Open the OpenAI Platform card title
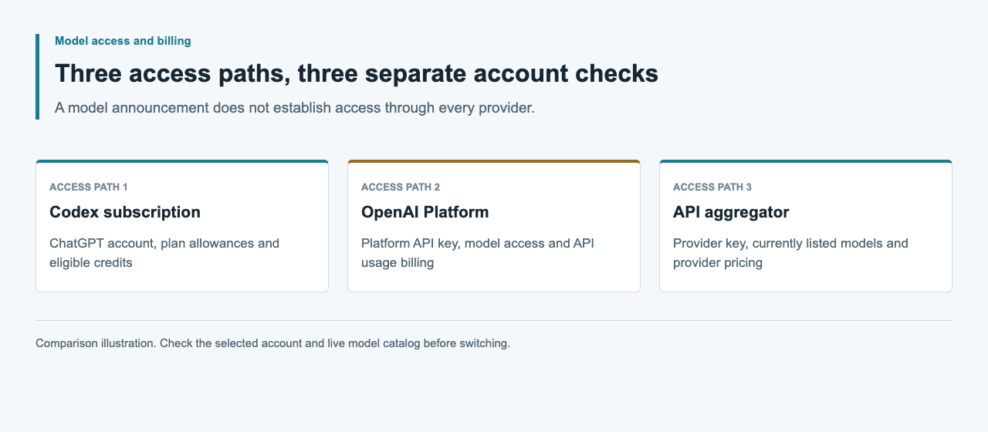 [x=425, y=212]
